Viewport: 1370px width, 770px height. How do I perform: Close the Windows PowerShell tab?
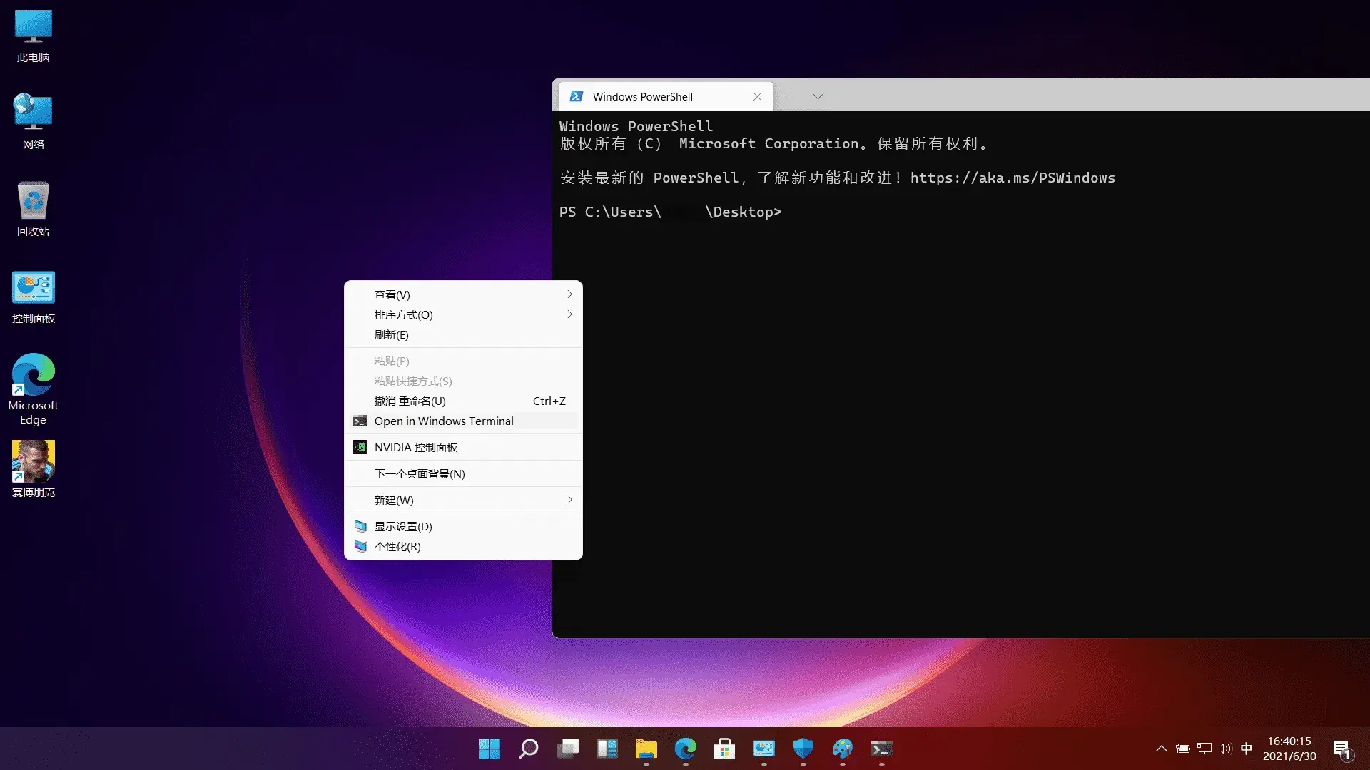(x=757, y=96)
